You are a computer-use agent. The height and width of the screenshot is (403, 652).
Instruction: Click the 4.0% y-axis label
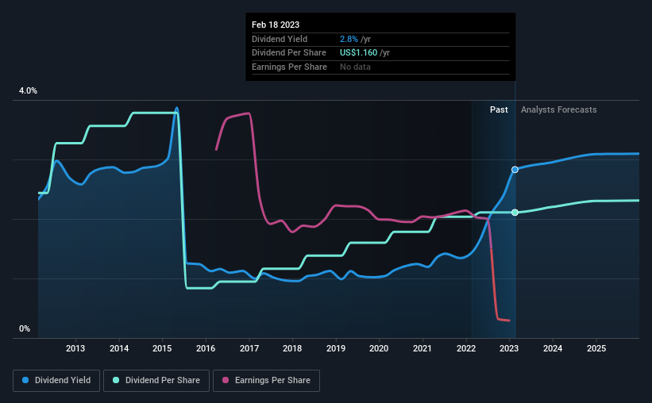(28, 91)
